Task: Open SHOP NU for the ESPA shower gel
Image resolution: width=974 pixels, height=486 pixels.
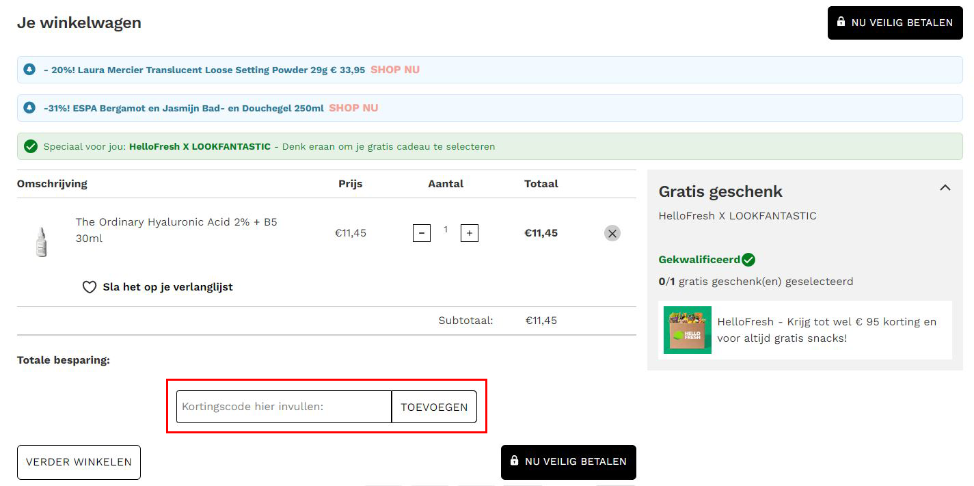Action: tap(353, 107)
